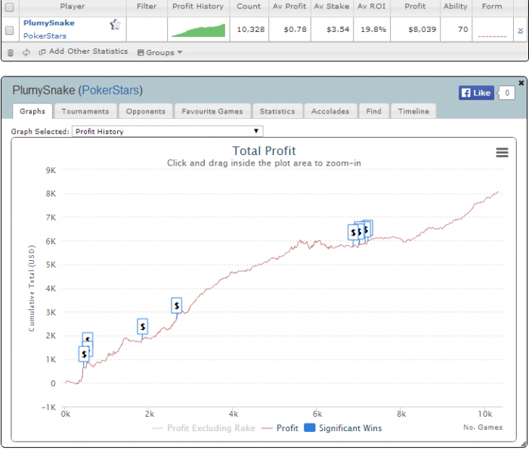Switch to the Opponents tab
Image resolution: width=529 pixels, height=450 pixels.
(x=146, y=111)
